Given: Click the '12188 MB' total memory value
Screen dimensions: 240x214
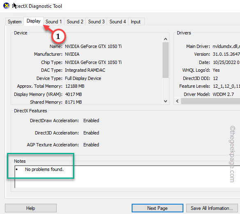Looking at the screenshot, I should tap(75, 86).
